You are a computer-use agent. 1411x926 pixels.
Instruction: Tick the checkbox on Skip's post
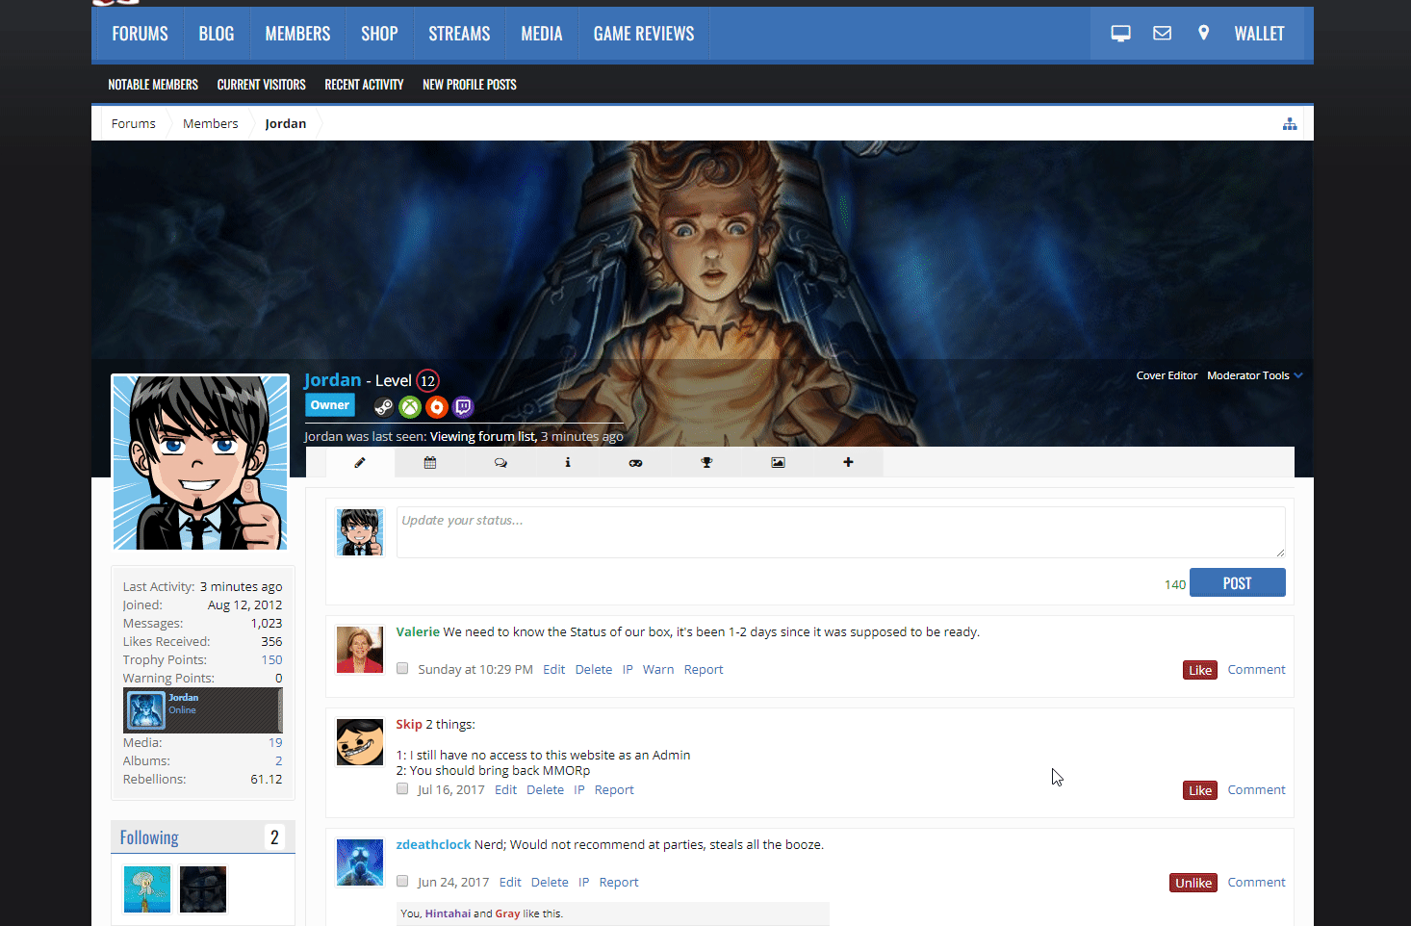click(x=402, y=788)
